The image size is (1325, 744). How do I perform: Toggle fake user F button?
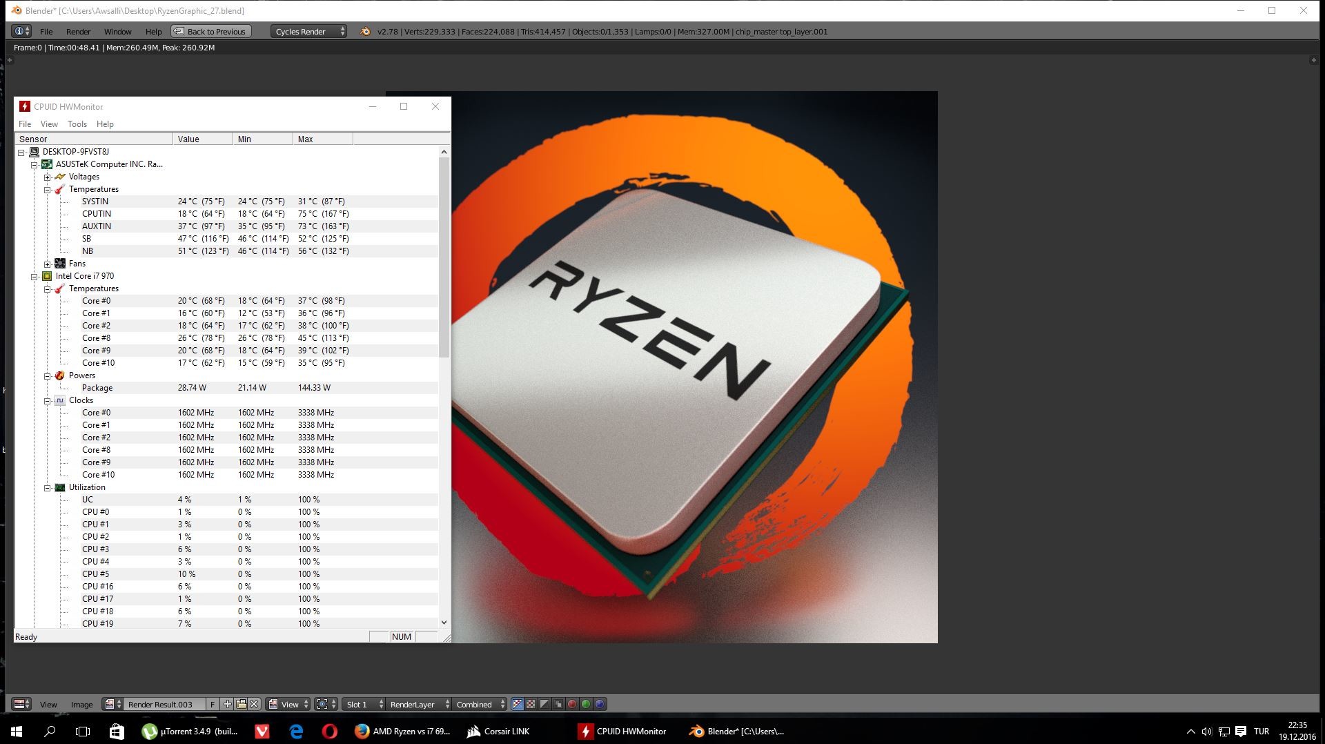213,704
